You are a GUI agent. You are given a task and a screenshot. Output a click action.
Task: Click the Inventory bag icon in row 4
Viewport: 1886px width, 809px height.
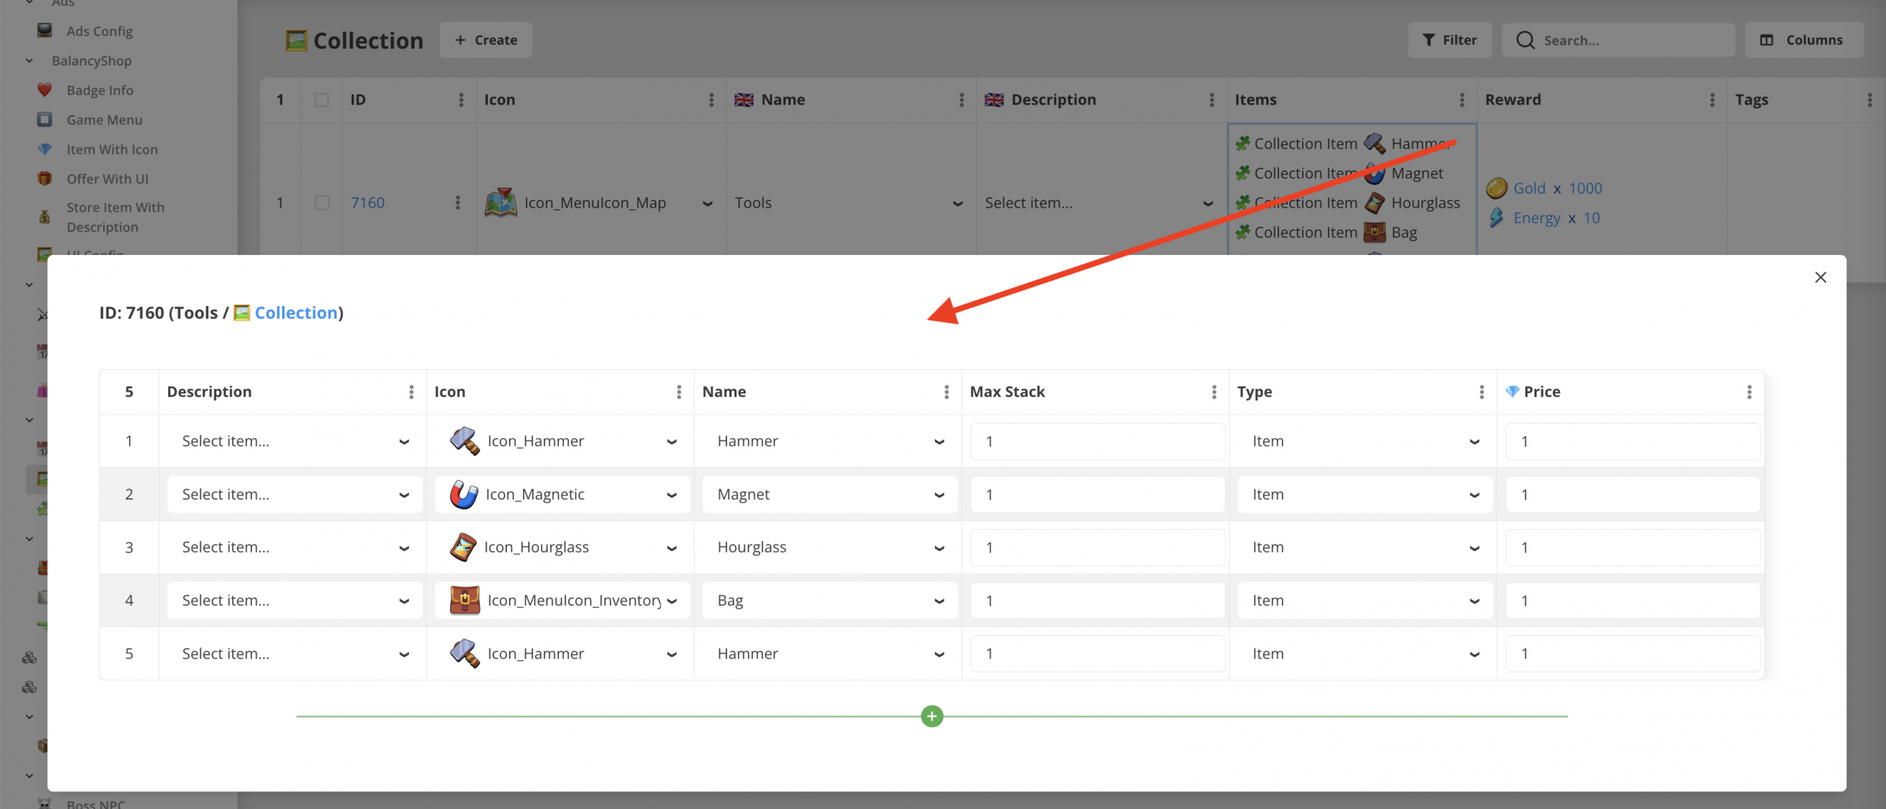pyautogui.click(x=464, y=600)
